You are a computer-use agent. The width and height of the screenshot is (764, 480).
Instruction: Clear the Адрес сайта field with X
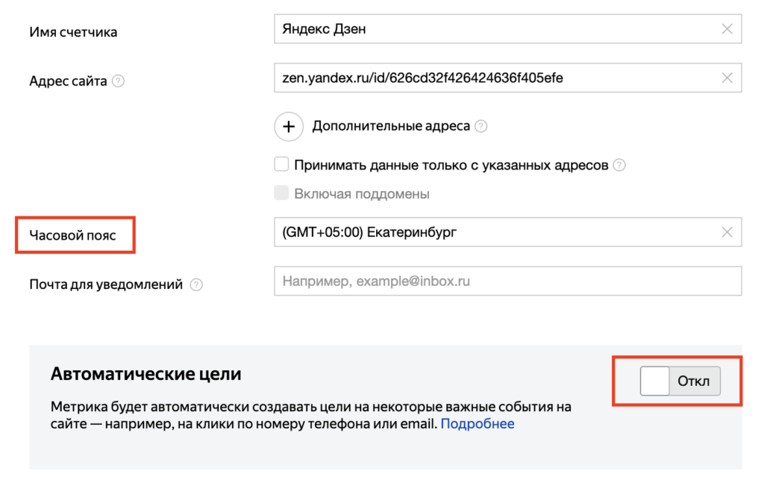[x=727, y=78]
